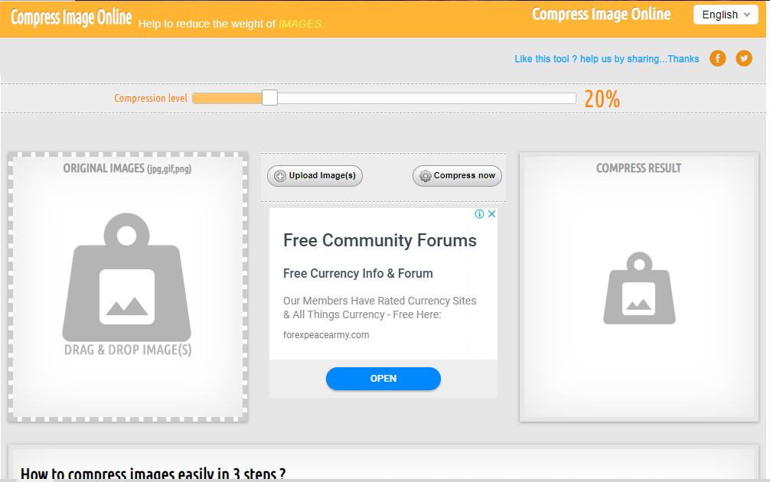Click the 20% compression value
Image resolution: width=770 pixels, height=482 pixels.
[x=602, y=99]
